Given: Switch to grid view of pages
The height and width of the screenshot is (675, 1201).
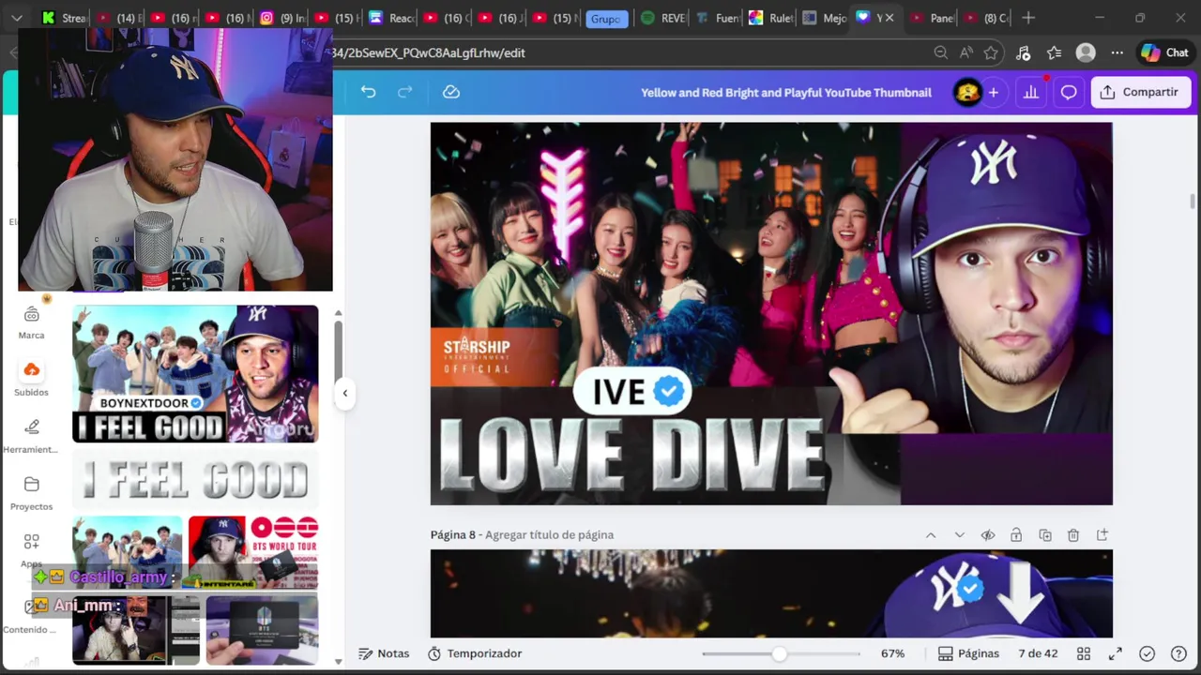Looking at the screenshot, I should tap(1084, 653).
